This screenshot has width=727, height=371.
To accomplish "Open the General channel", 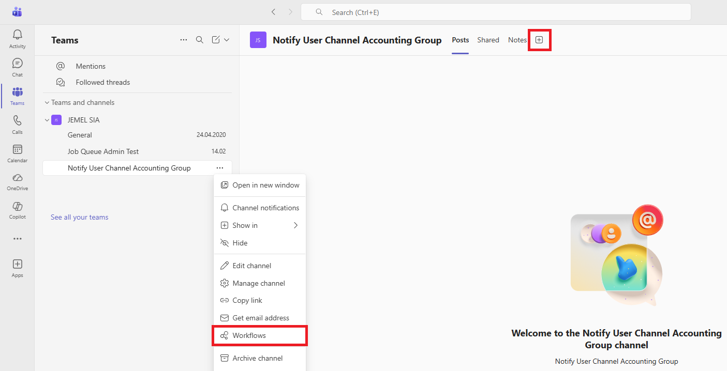I will pos(80,135).
